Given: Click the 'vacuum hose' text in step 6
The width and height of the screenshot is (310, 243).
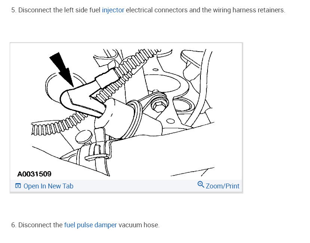Looking at the screenshot, I should (138, 225).
